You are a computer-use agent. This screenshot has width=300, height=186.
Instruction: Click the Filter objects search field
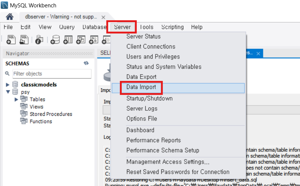point(52,74)
